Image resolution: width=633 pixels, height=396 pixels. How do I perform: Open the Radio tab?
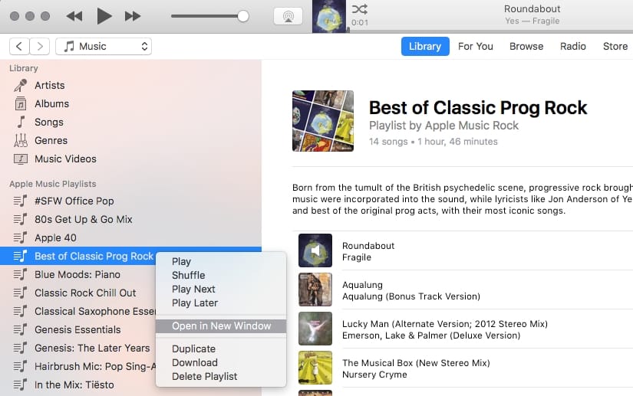click(x=572, y=46)
